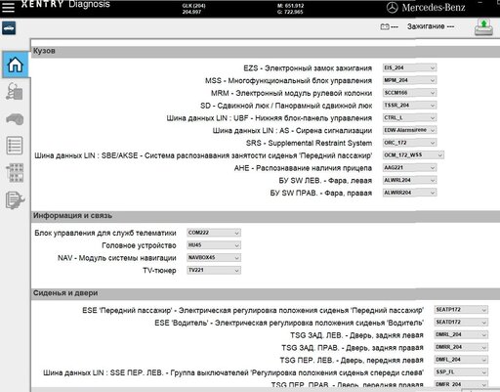
Task: Select the home icon in sidebar
Action: [x=15, y=65]
